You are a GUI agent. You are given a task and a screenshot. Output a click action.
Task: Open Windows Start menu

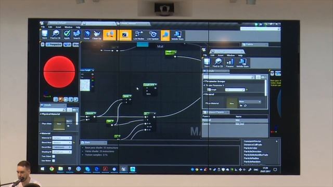pos(42,169)
